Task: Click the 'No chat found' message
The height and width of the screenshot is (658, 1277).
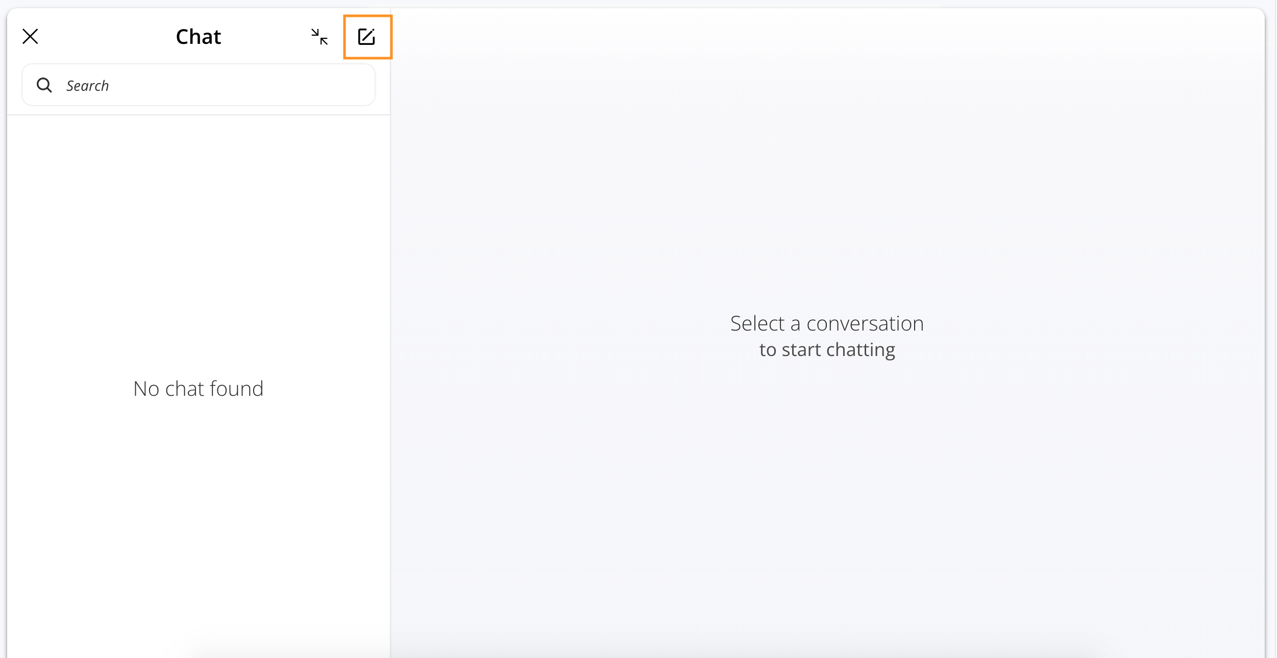Action: pyautogui.click(x=199, y=389)
